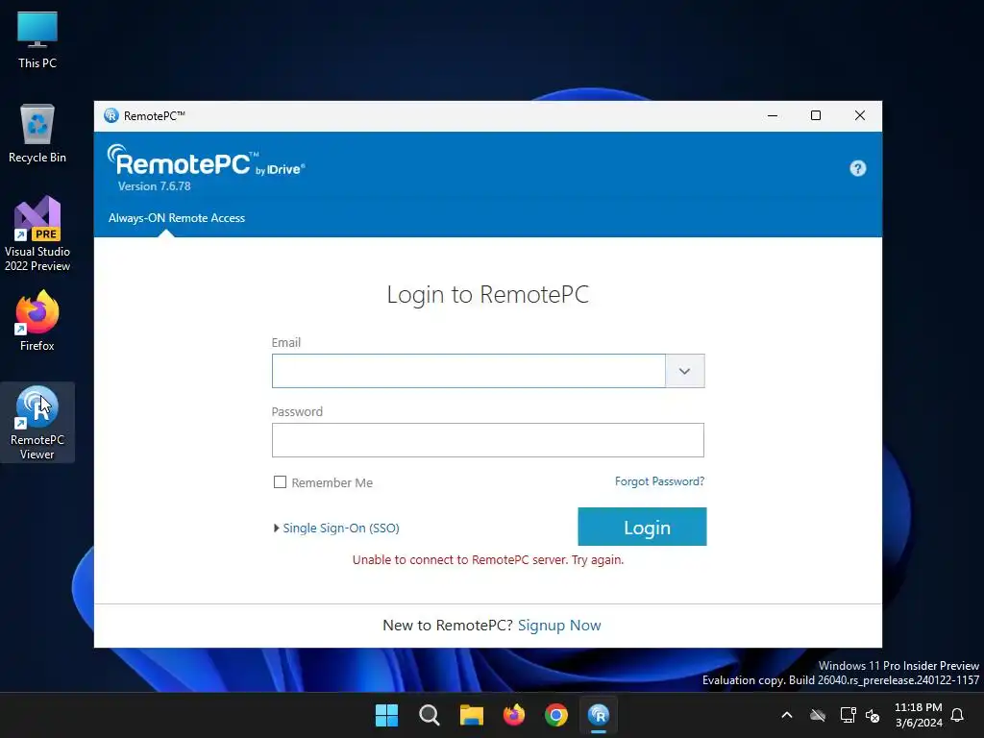The image size is (984, 738).
Task: Launch File Explorer from the taskbar
Action: tap(471, 715)
